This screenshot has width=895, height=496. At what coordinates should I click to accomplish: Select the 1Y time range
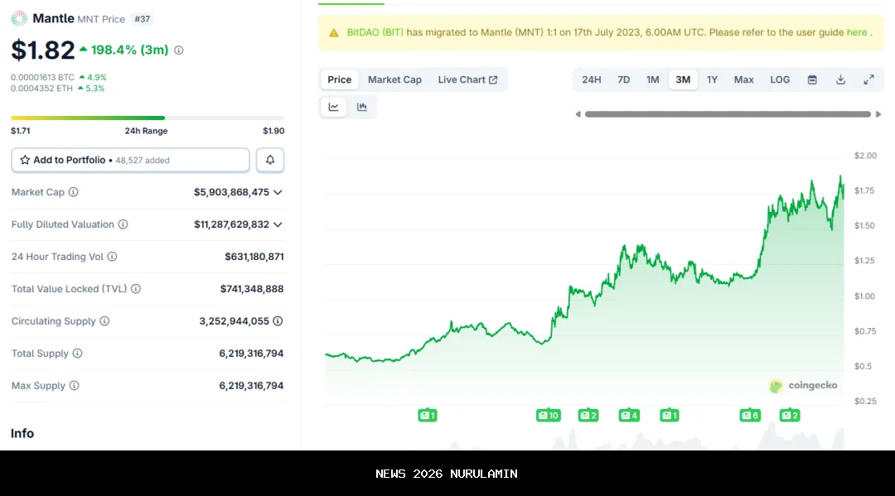point(712,79)
